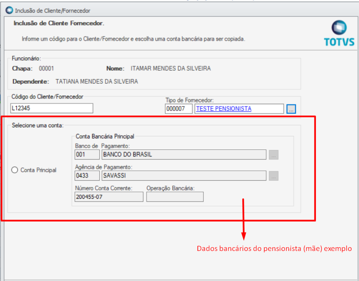Select the Conta Principal radio button
The height and width of the screenshot is (281, 359).
15,170
